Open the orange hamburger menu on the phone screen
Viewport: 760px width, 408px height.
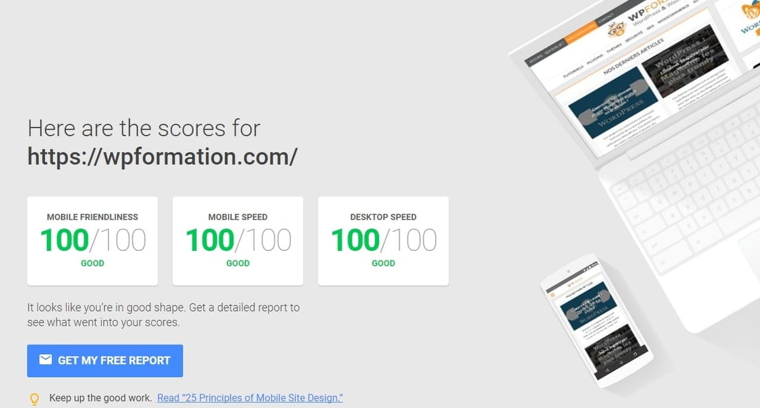point(553,293)
